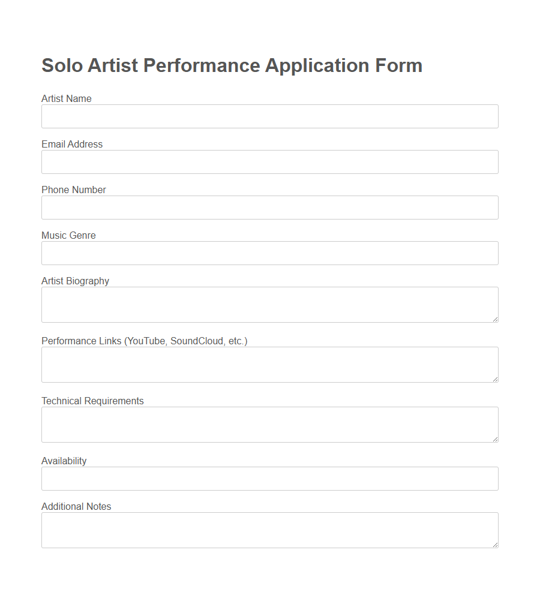
Task: Click the Music Genre label
Action: (x=68, y=235)
